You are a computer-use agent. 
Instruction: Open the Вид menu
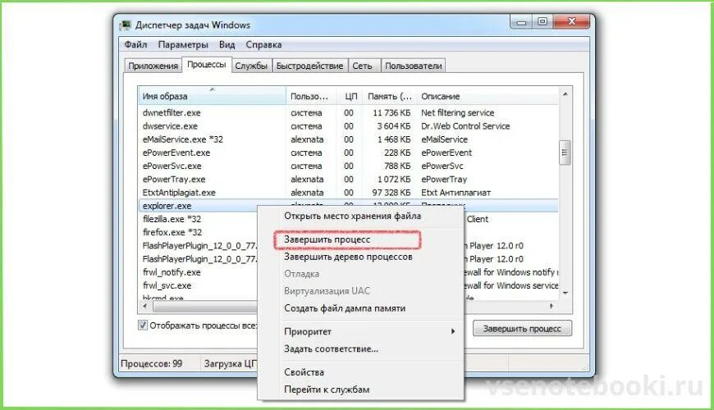click(x=227, y=44)
